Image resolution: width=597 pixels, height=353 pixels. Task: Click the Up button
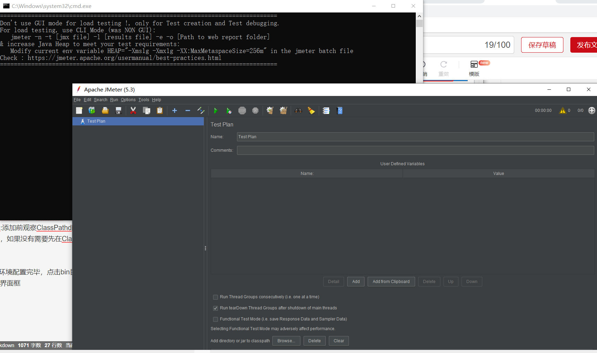[x=451, y=282]
